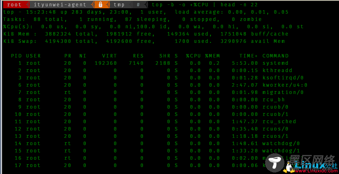Click the '1751048 buff/cache' value
The height and width of the screenshot is (174, 339).
[254, 34]
